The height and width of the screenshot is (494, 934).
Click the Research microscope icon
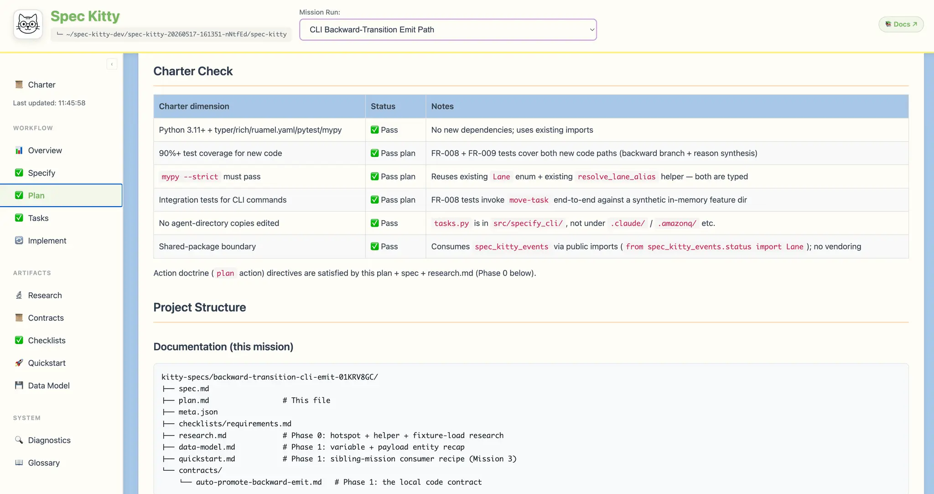click(19, 295)
